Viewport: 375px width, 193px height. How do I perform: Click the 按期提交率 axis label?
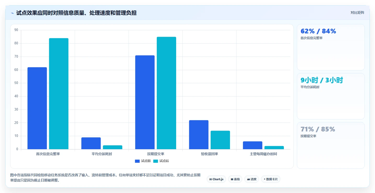tap(156, 154)
